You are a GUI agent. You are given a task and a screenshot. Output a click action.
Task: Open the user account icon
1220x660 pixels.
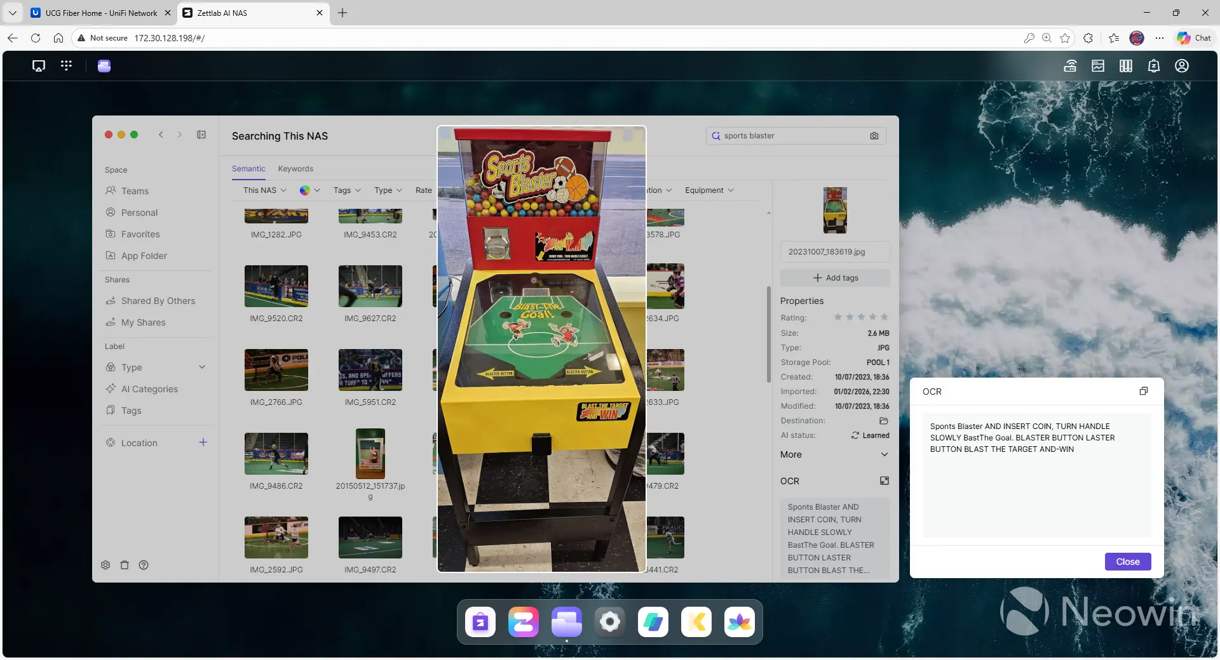point(1182,66)
